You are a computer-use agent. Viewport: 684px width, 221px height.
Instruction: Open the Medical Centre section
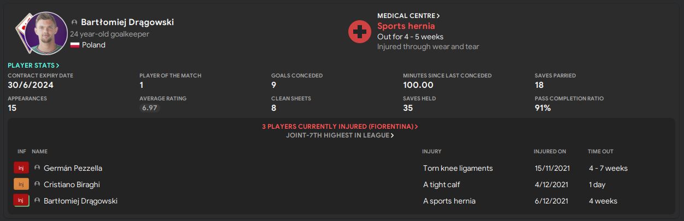click(408, 16)
